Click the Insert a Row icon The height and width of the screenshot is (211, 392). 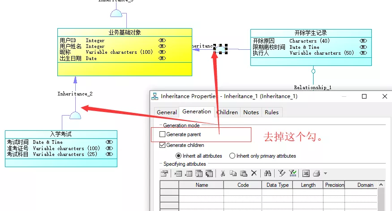click(178, 173)
